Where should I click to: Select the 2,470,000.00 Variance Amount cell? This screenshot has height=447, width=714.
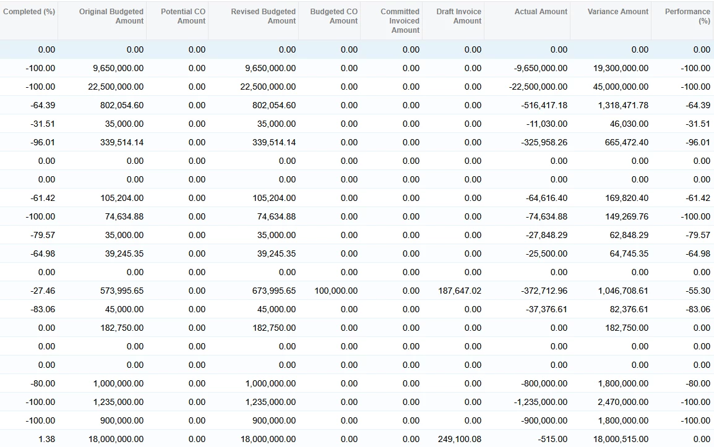(x=623, y=402)
